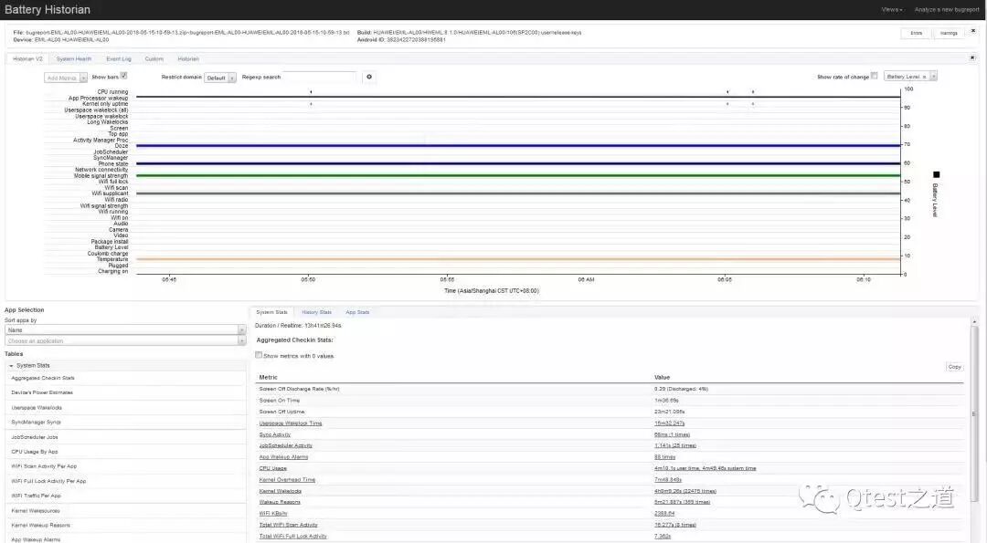Remove Battery Level selection via its small x
Viewport: 987px width, 543px height.
tap(924, 76)
